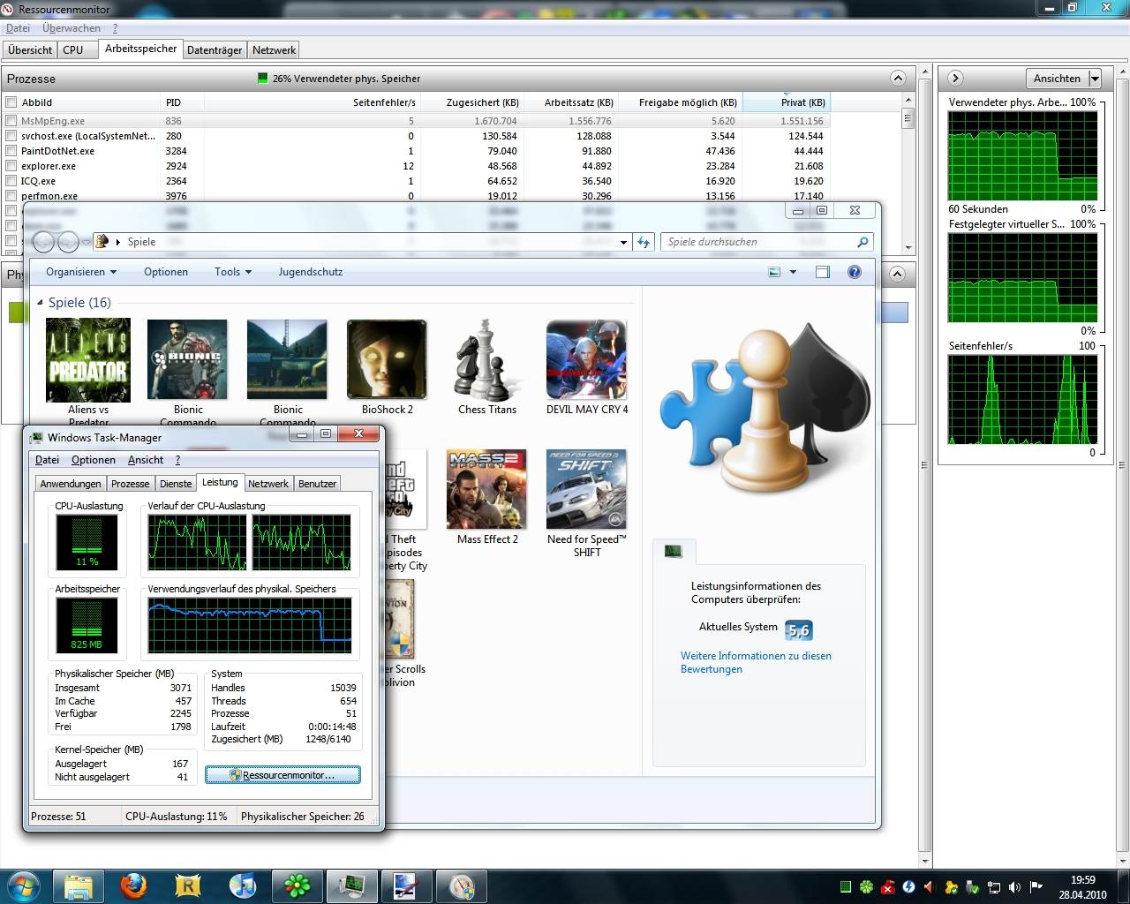Screen dimensions: 1130x904
Task: Open iTunes from the taskbar
Action: pos(243,886)
